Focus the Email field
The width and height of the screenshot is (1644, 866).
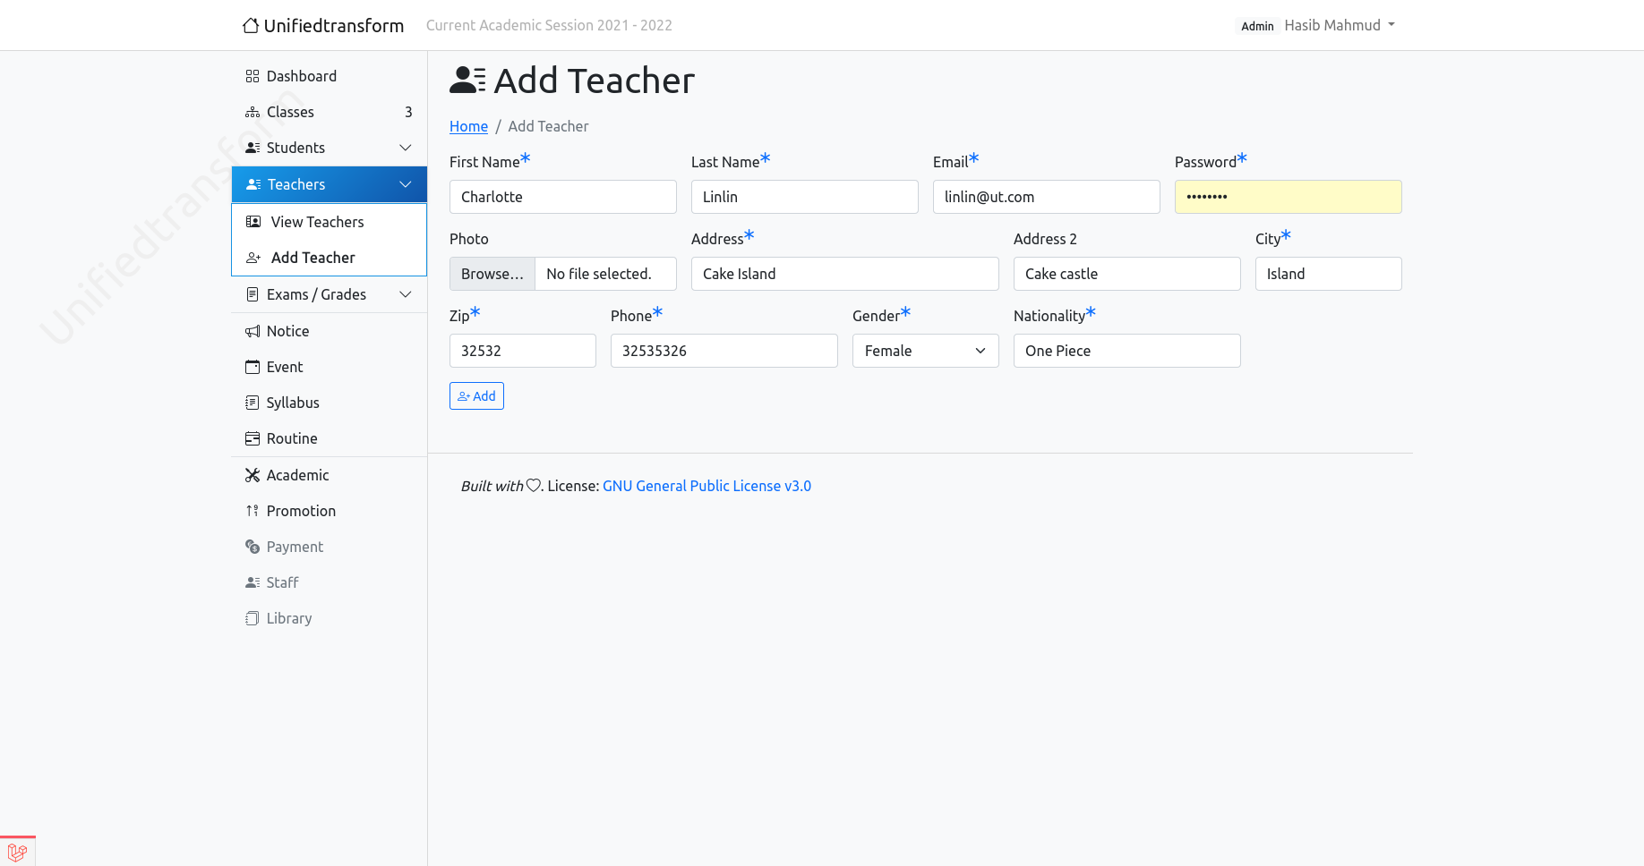click(1047, 197)
